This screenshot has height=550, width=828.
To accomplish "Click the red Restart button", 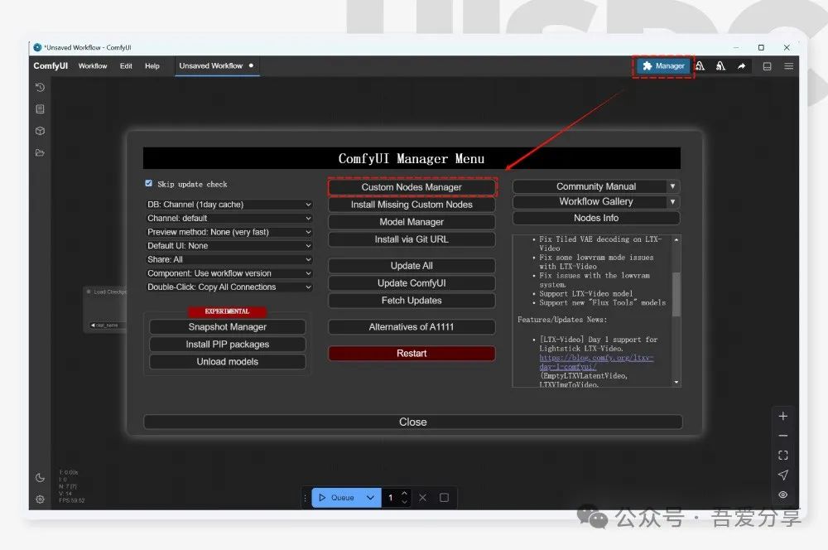I will (412, 354).
